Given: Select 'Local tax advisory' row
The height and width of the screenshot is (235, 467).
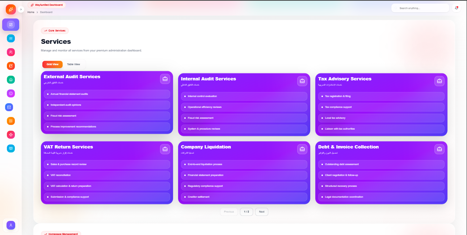Looking at the screenshot, I should pos(381,118).
